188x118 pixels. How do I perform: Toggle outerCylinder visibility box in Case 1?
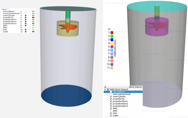click(x=26, y=15)
